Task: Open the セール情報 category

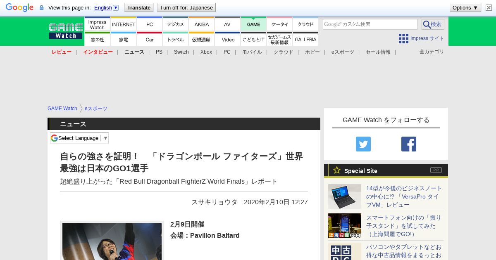Action: coord(378,52)
